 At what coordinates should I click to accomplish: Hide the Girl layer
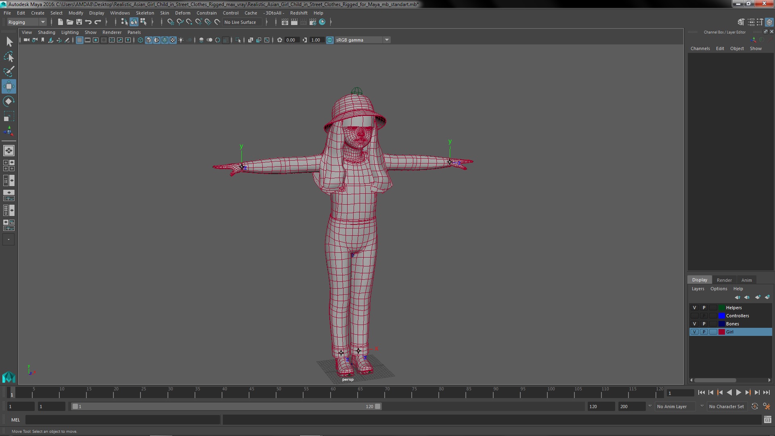coord(694,332)
